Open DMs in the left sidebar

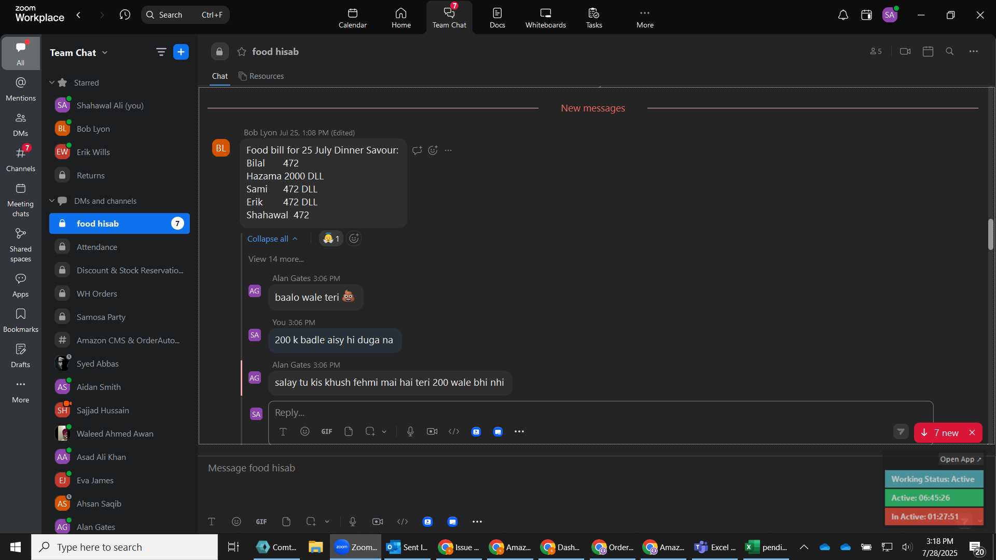click(21, 124)
